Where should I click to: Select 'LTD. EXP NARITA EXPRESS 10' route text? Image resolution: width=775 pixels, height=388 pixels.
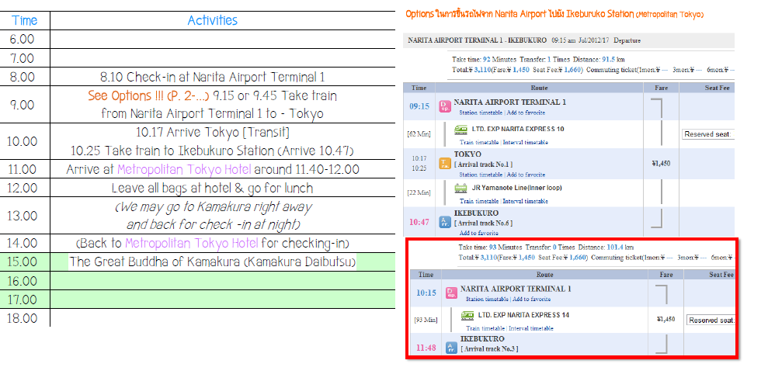coord(518,129)
